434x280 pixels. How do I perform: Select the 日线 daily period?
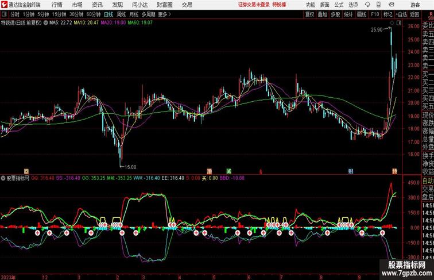(x=108, y=14)
